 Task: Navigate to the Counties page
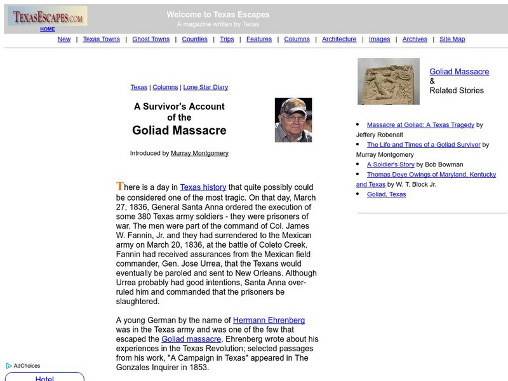[195, 39]
